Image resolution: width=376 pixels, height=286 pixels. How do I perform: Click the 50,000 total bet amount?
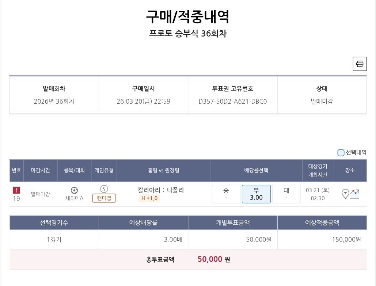pyautogui.click(x=210, y=259)
